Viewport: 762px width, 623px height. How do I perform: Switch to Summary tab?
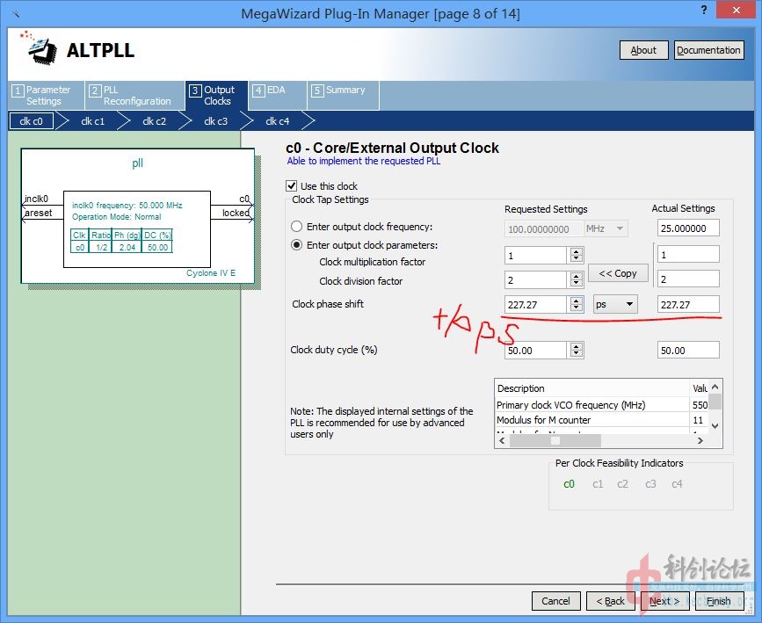coord(343,95)
